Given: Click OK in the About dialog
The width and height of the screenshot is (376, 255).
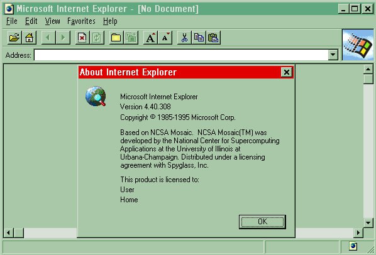Looking at the screenshot, I should (262, 222).
